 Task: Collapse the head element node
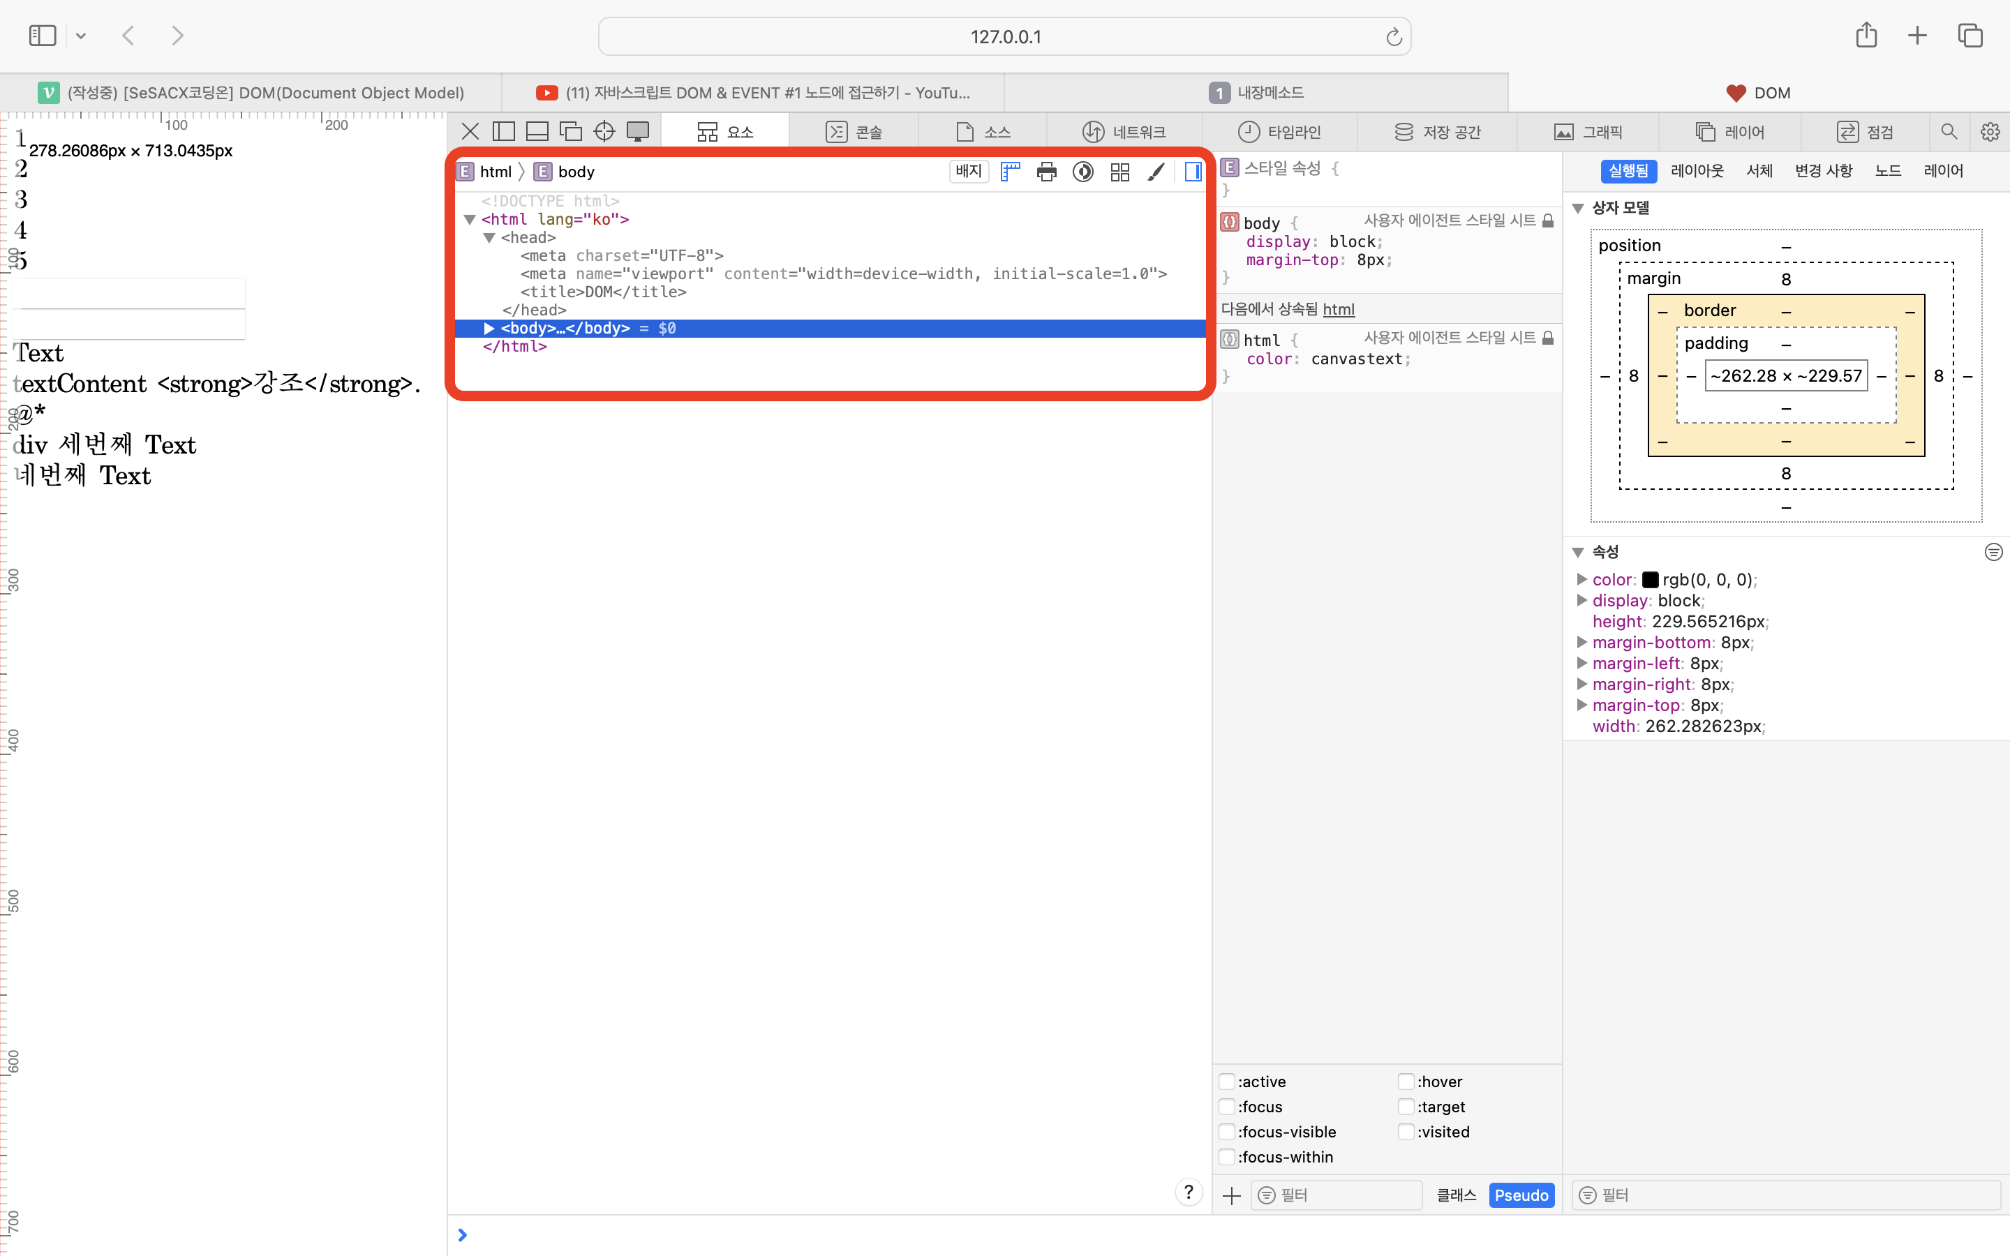pyautogui.click(x=489, y=237)
